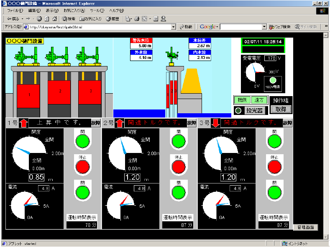
Task: Click gate 2 故障 fault indicator
Action: 192,123
